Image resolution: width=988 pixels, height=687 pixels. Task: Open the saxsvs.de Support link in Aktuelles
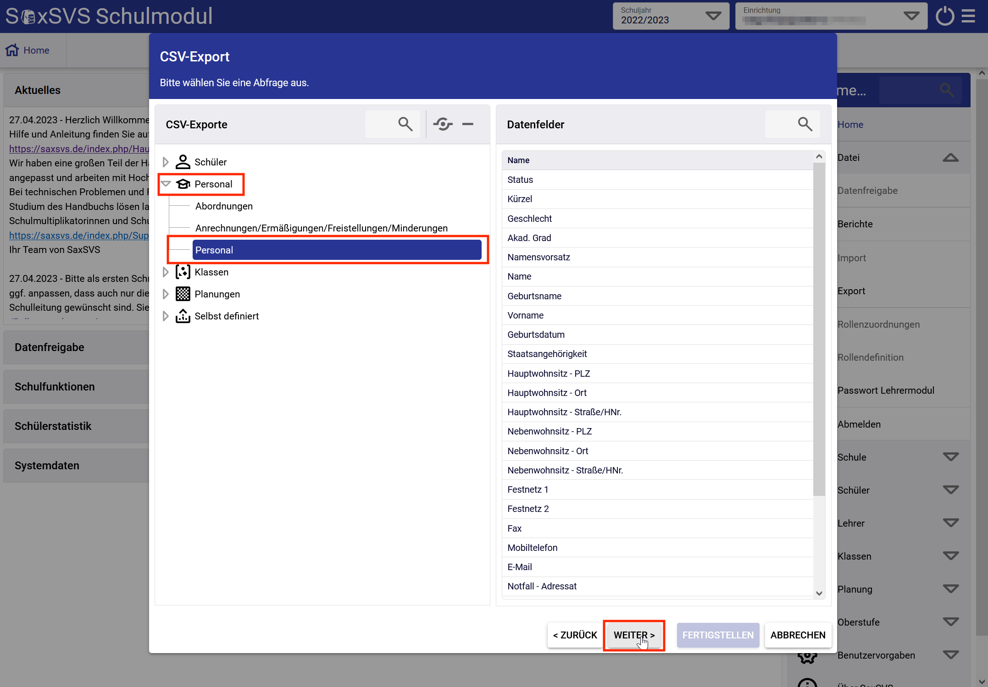click(x=79, y=235)
